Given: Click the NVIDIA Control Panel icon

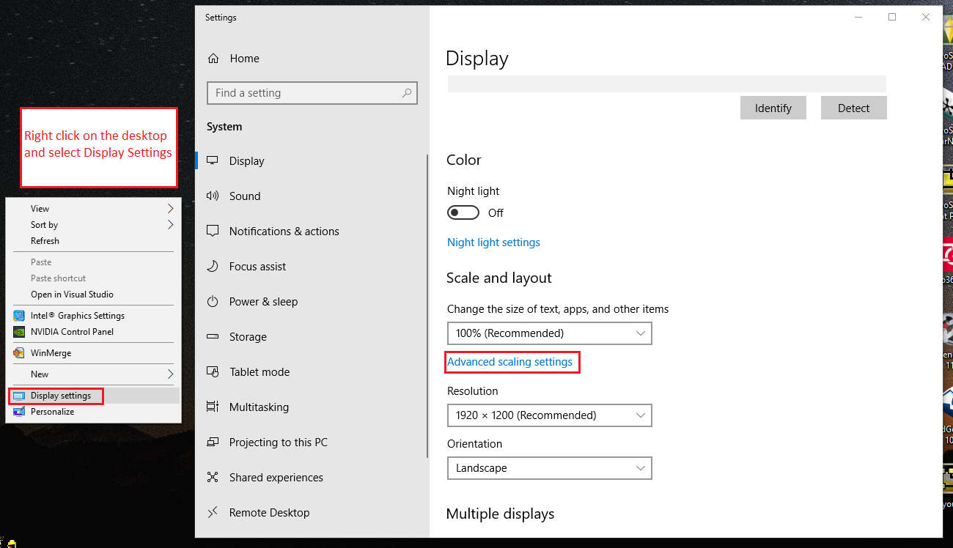Looking at the screenshot, I should 19,332.
